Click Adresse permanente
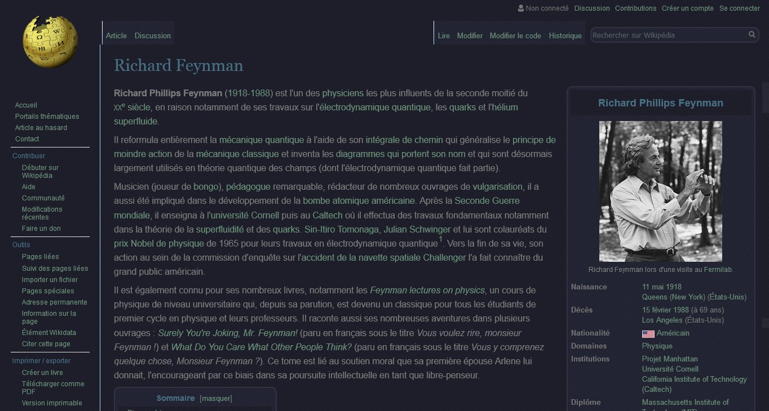 click(55, 302)
